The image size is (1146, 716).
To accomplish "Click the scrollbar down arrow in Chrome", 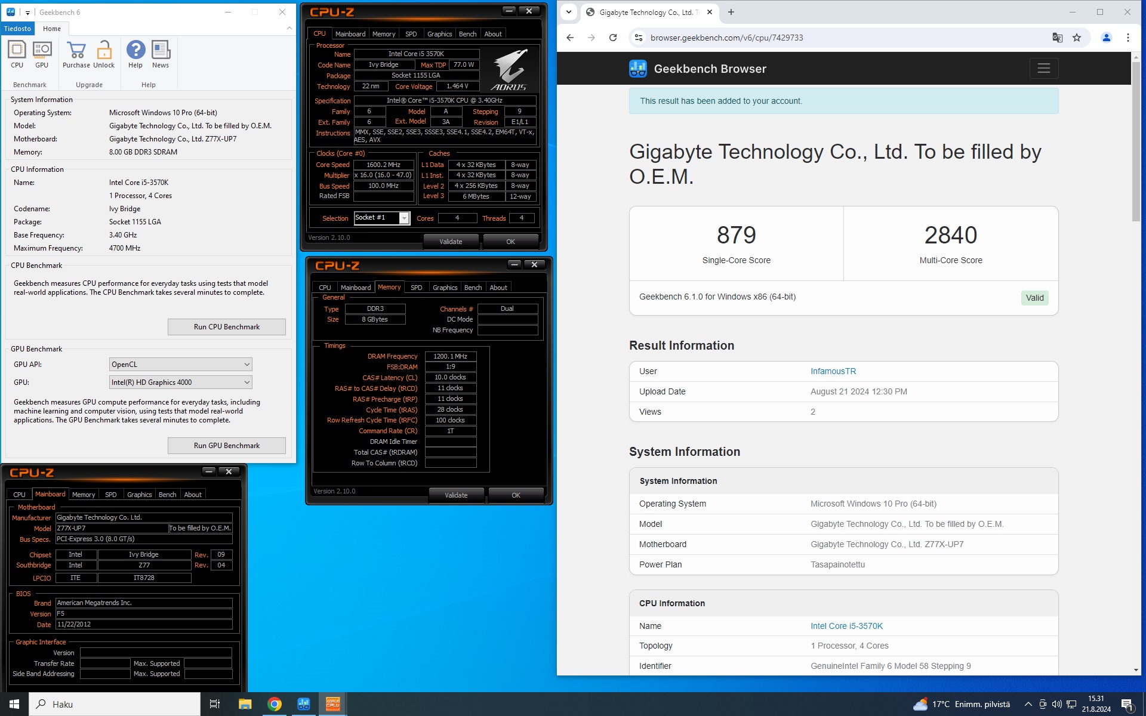I will click(1136, 670).
